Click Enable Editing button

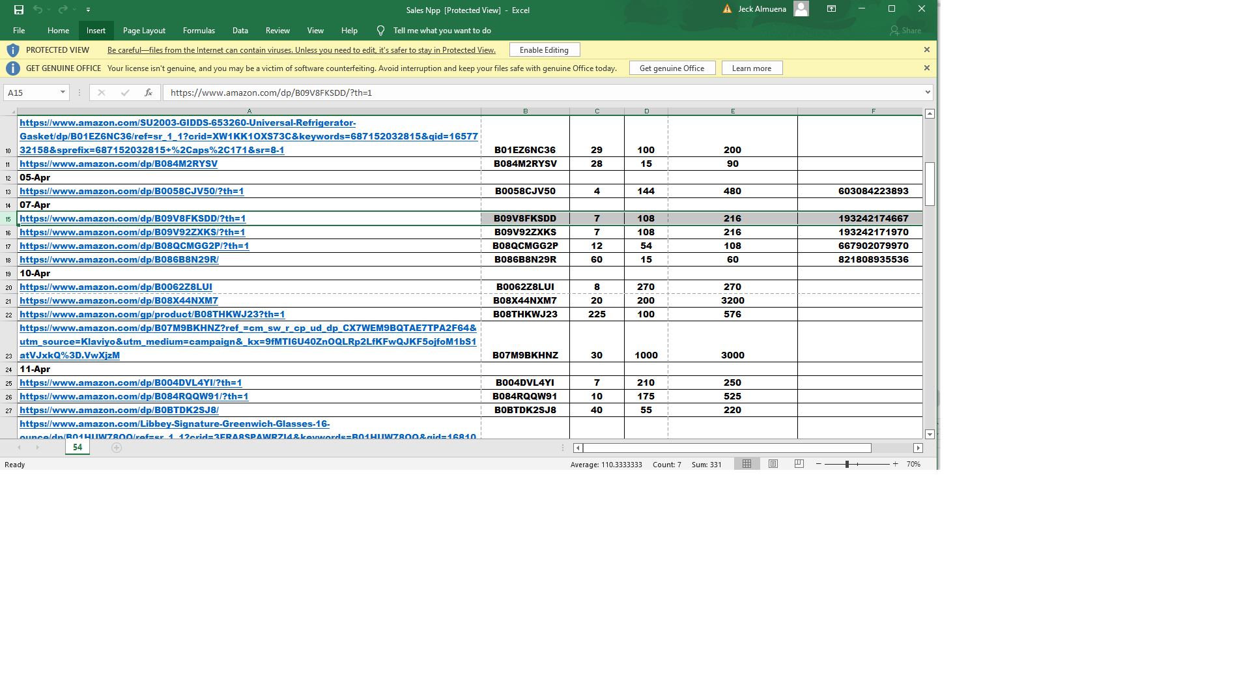tap(544, 50)
